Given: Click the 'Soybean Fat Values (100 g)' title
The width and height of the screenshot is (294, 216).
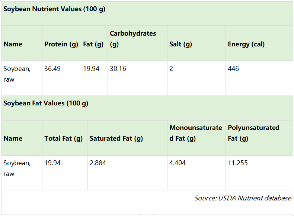Looking at the screenshot, I should click(x=46, y=104).
